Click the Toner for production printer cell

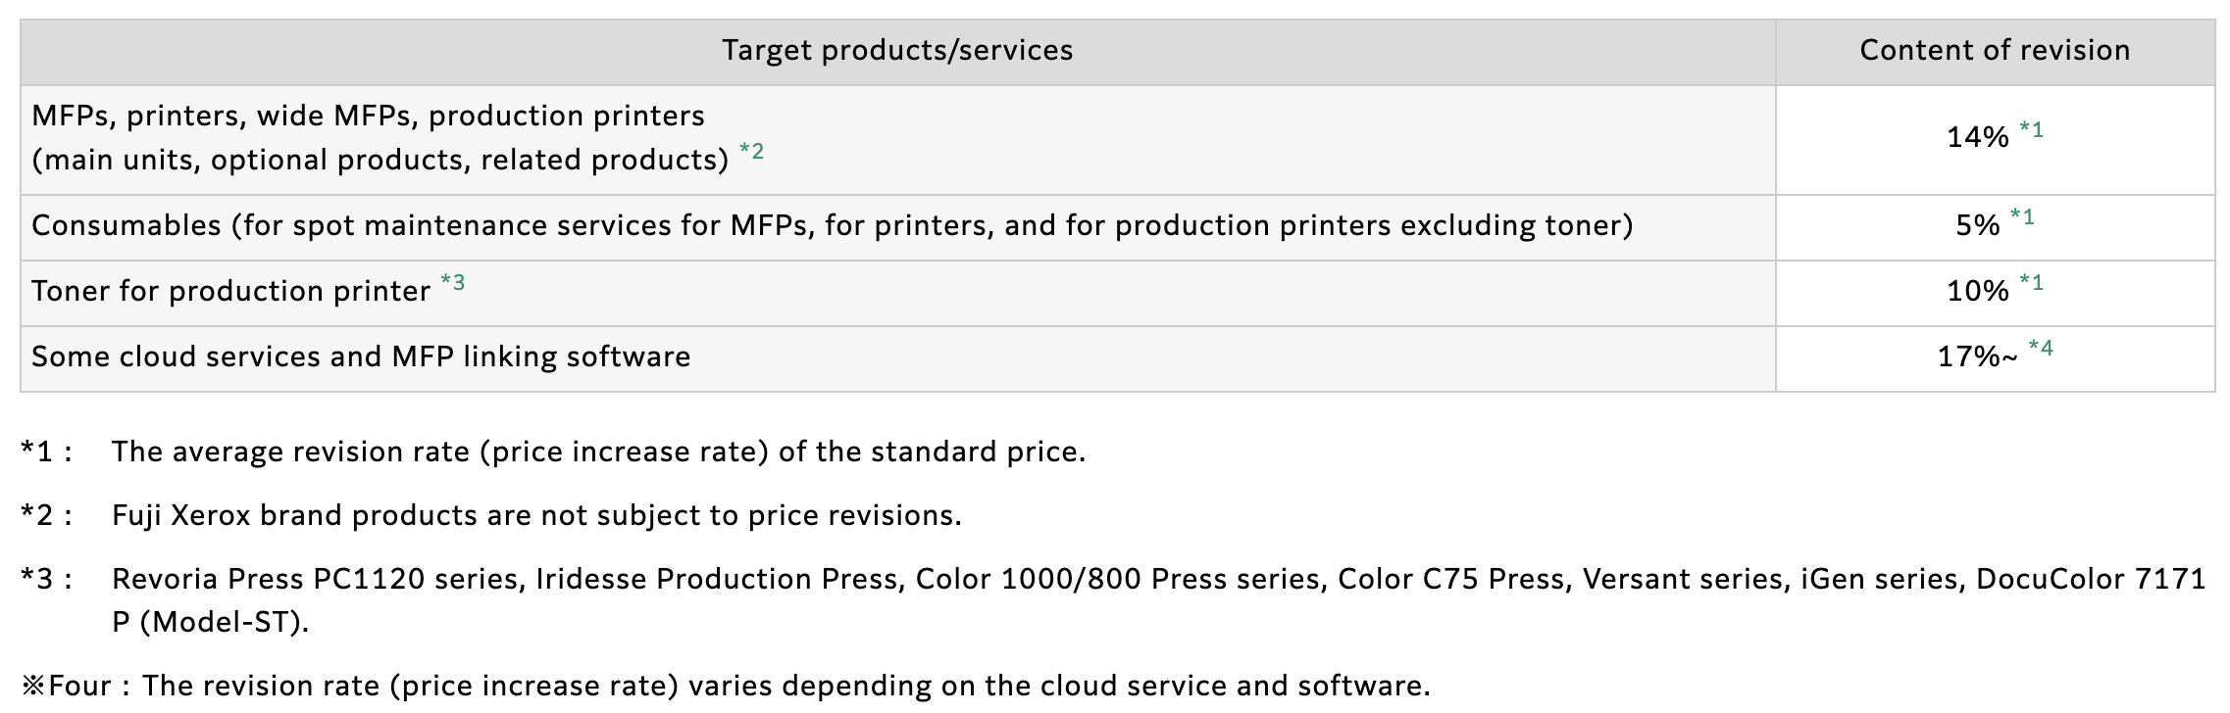(897, 293)
